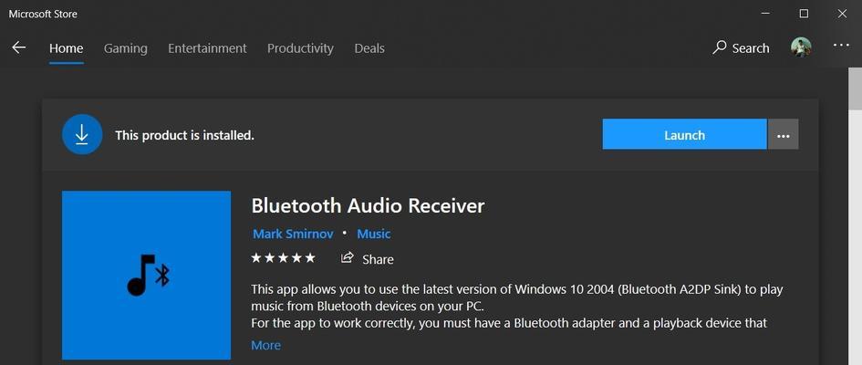Viewport: 862px width, 365px height.
Task: Open Mark Smirnov publisher link
Action: point(293,234)
